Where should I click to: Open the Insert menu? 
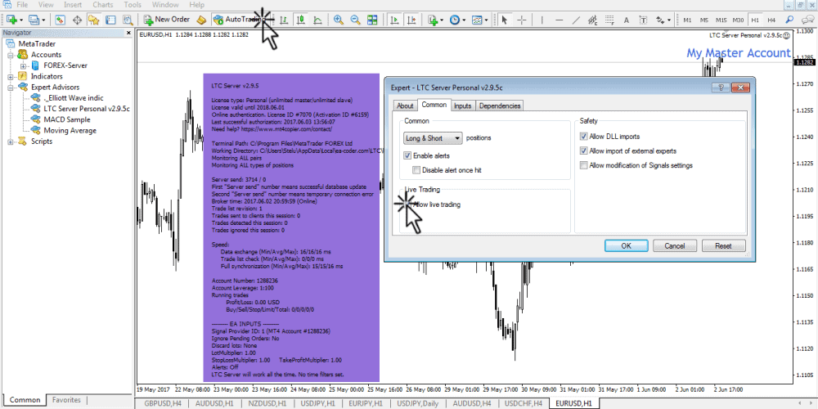pyautogui.click(x=73, y=5)
